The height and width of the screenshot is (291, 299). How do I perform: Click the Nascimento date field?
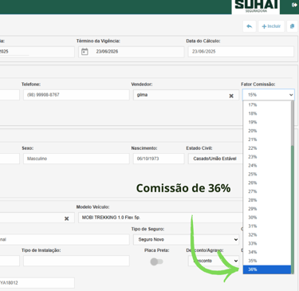(x=159, y=159)
